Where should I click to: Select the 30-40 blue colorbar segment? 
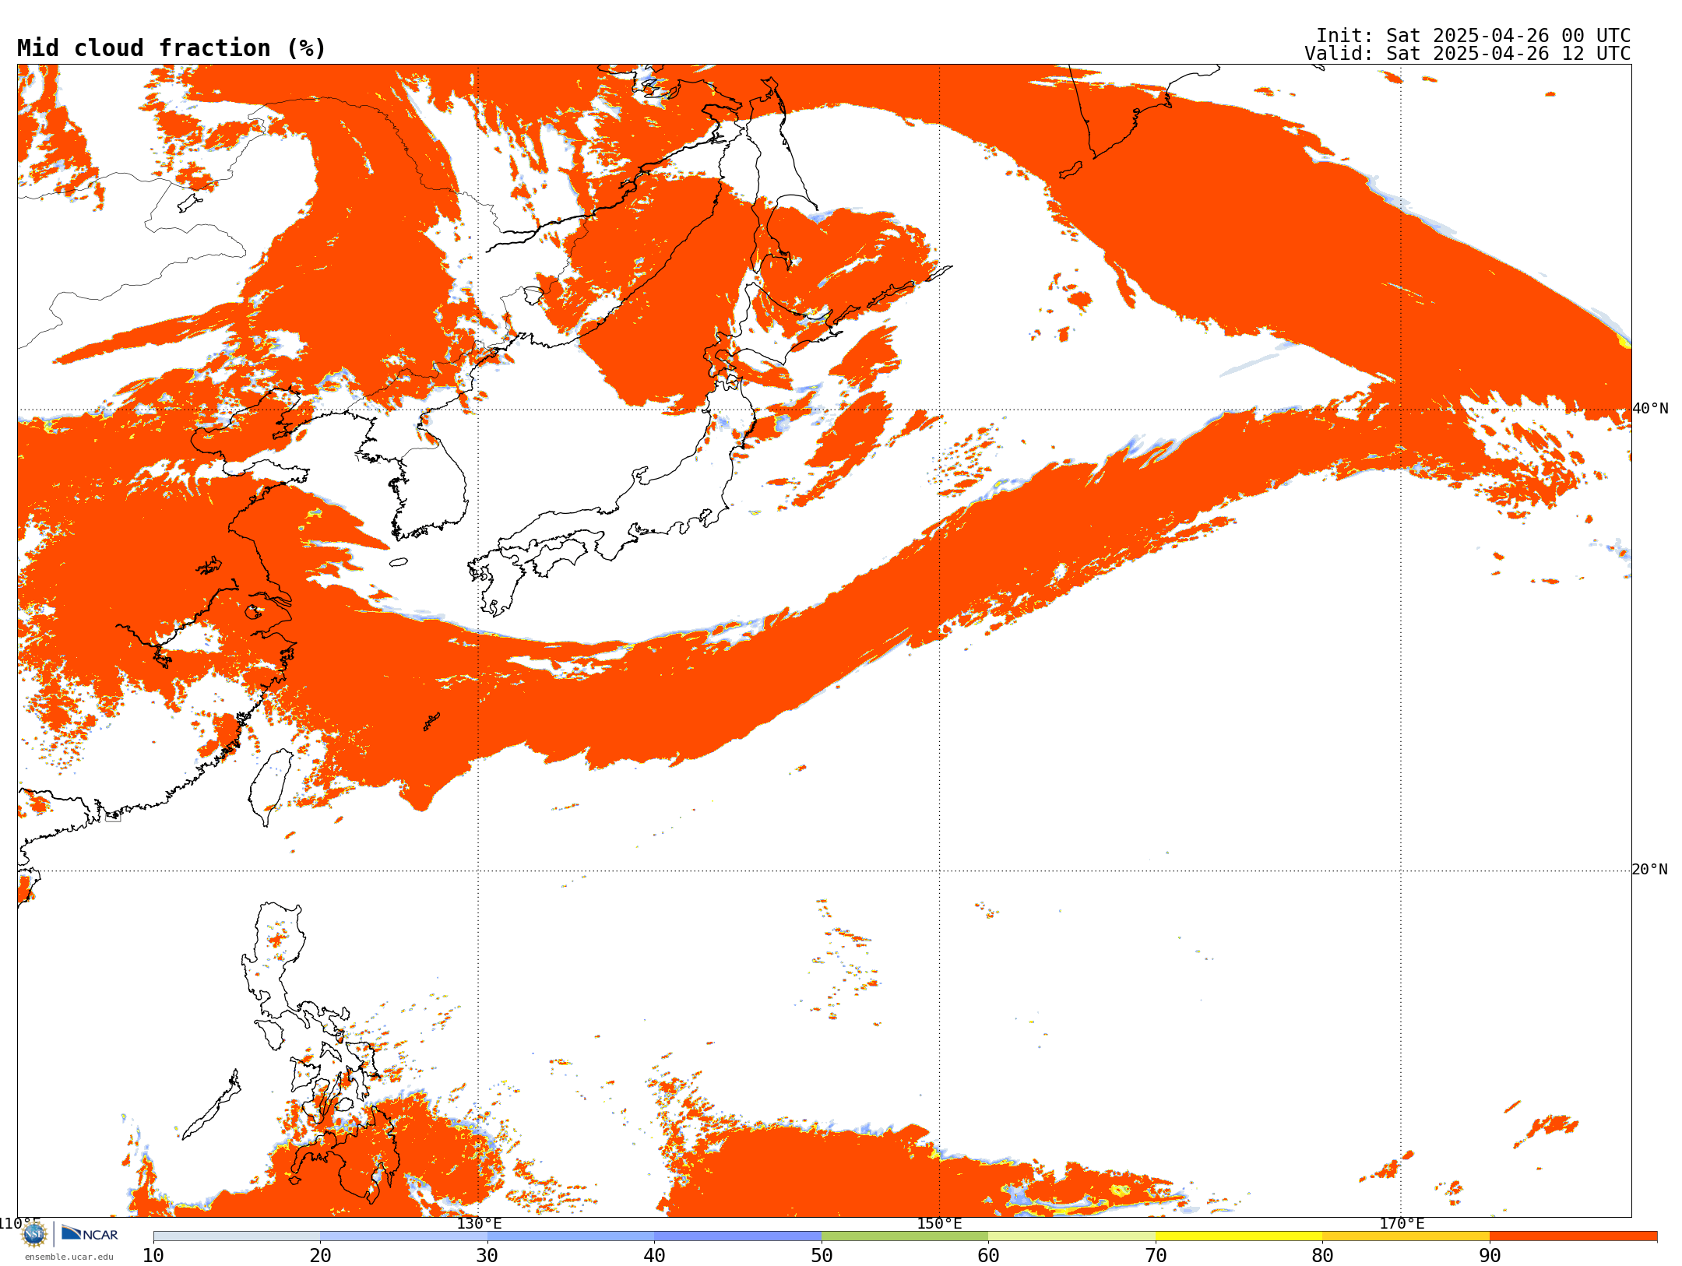(x=571, y=1236)
